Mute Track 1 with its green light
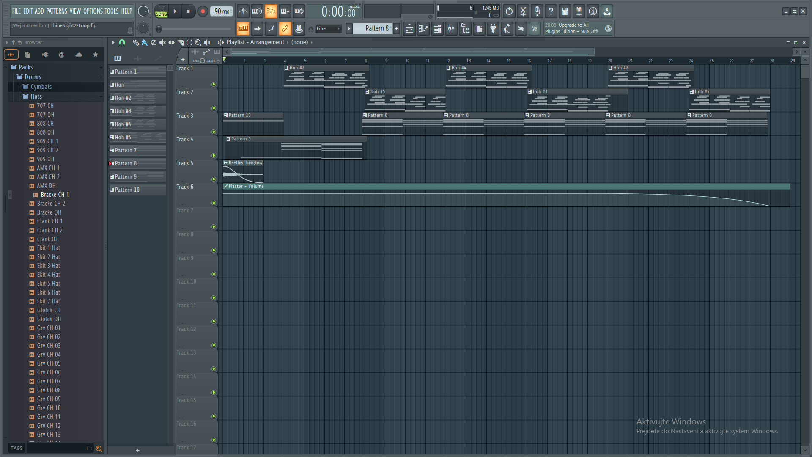The width and height of the screenshot is (812, 457). coord(214,85)
